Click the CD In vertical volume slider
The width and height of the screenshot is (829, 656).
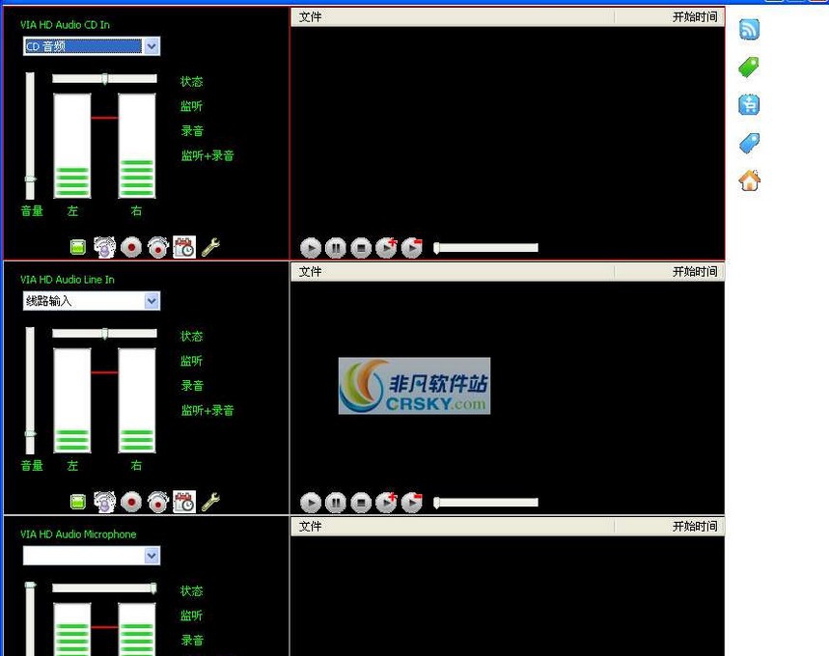click(30, 136)
